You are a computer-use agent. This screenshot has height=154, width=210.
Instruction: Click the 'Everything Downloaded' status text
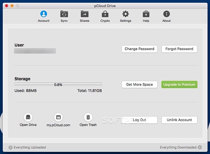(x=178, y=147)
